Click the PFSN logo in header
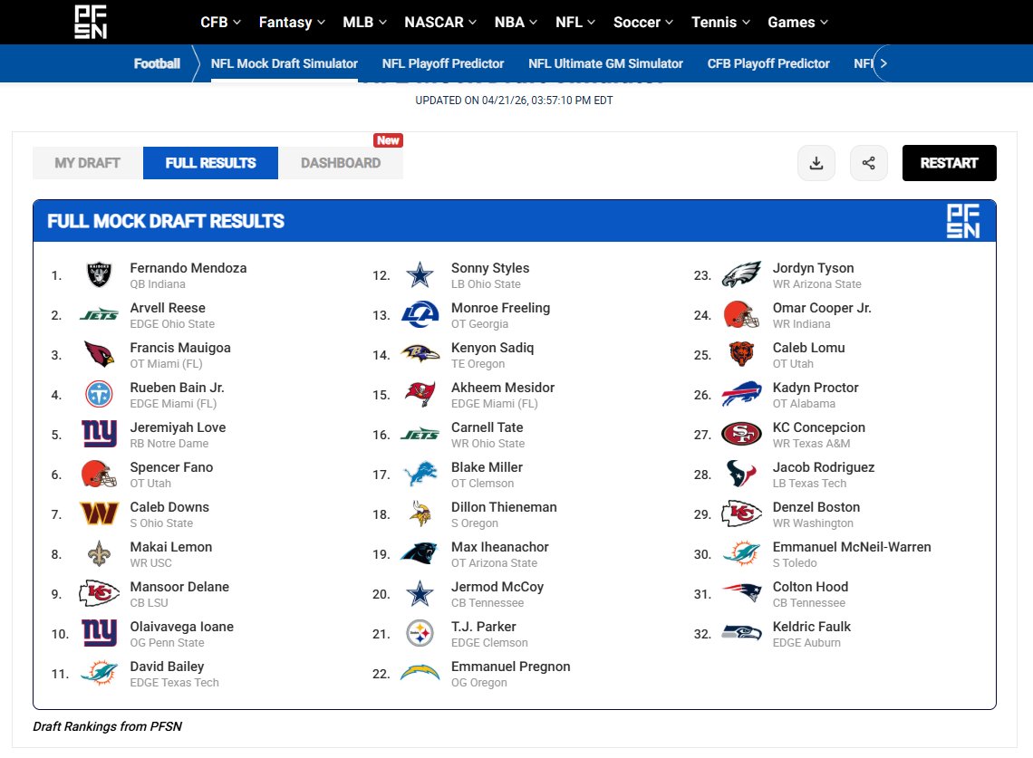The image size is (1033, 758). 91,22
